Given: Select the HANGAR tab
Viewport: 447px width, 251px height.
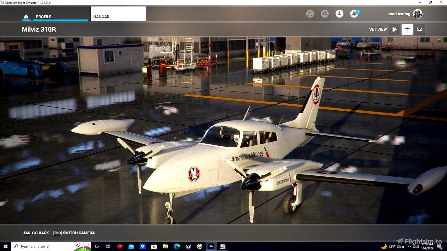Looking at the screenshot, I should [x=118, y=14].
